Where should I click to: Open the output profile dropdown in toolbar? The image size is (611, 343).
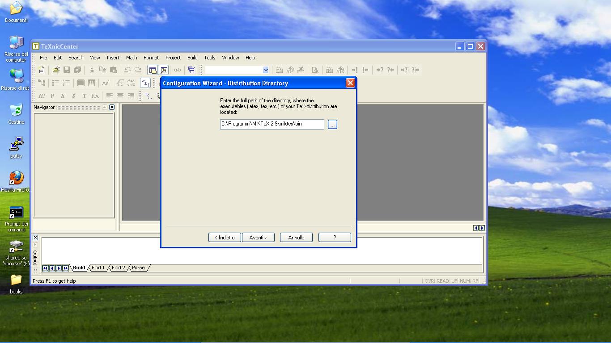tap(266, 70)
